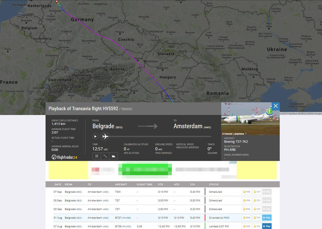Open the FMO diverted airport link

tap(227, 218)
